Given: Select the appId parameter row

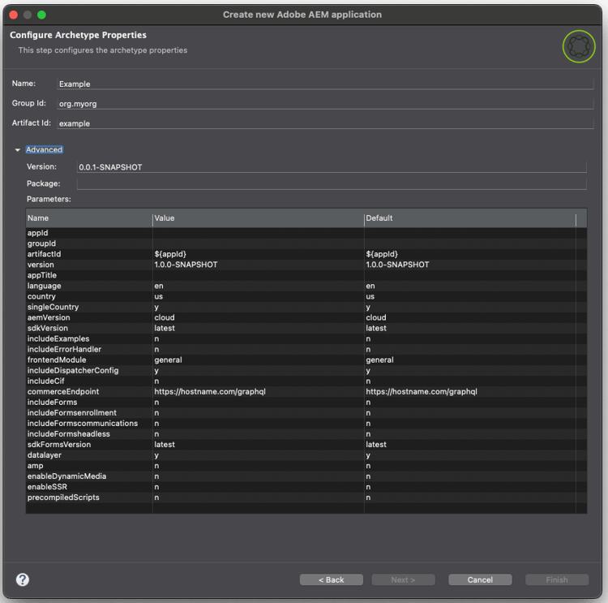Looking at the screenshot, I should [306, 233].
